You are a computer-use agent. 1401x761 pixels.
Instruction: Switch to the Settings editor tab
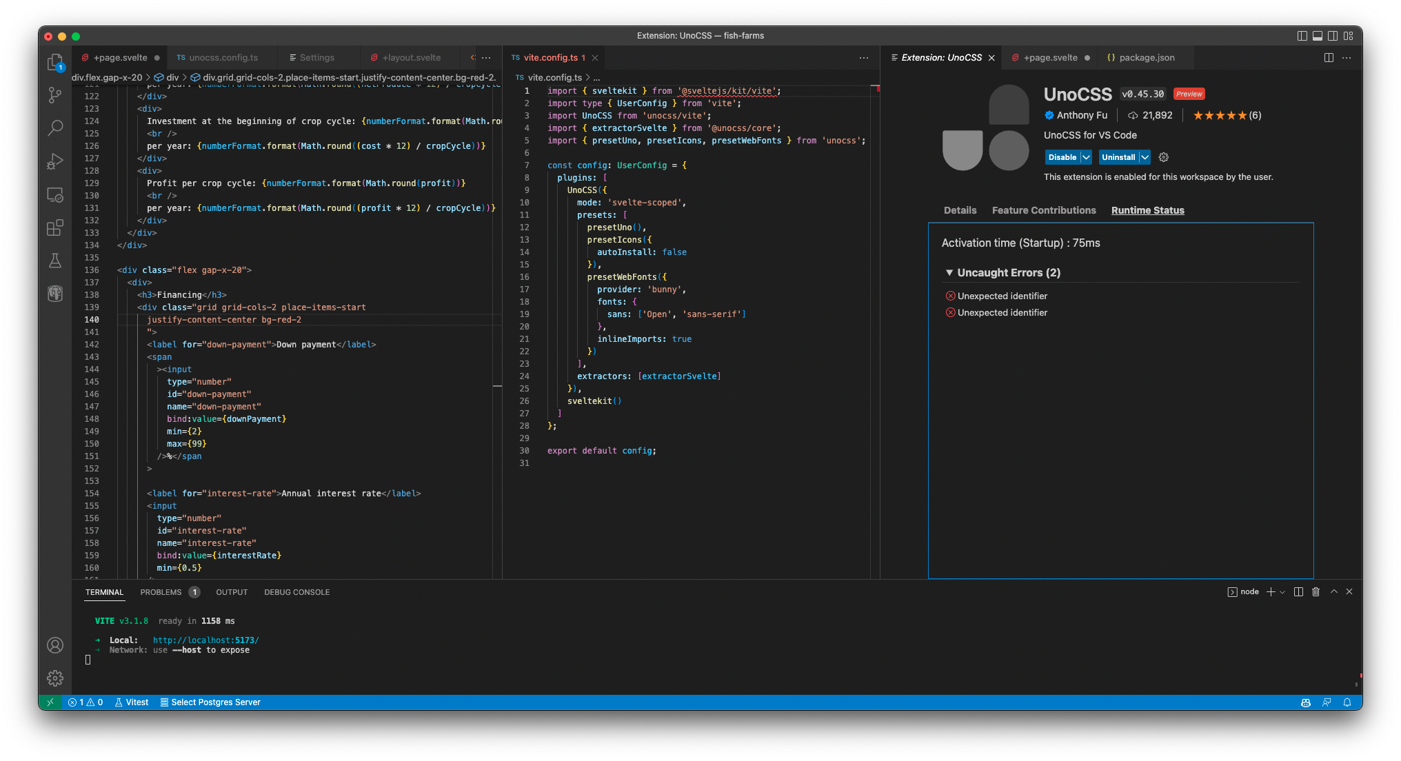pyautogui.click(x=316, y=58)
